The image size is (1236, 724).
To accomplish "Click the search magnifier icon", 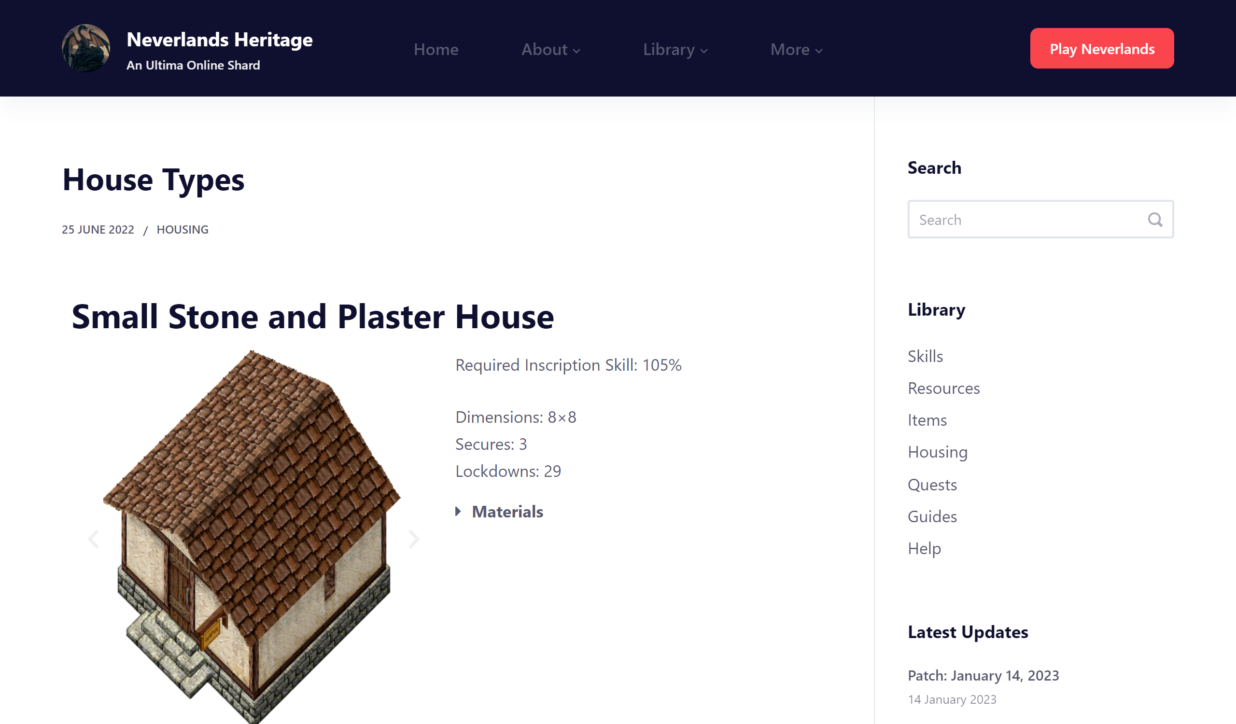I will click(x=1155, y=220).
